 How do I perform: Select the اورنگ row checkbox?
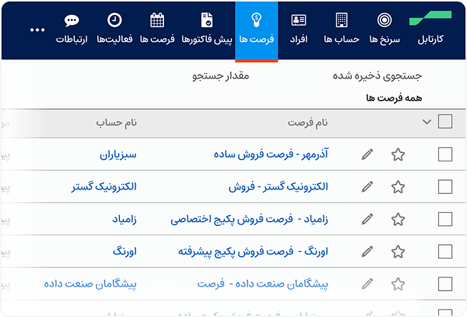tap(445, 252)
